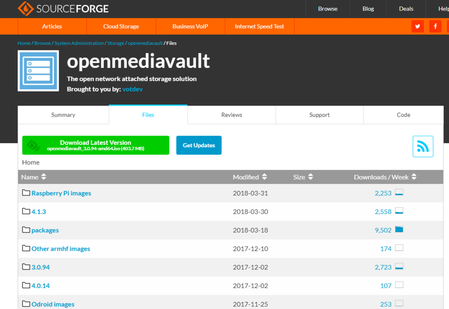Click Home in the breadcrumb
This screenshot has height=309, width=449.
pos(24,43)
